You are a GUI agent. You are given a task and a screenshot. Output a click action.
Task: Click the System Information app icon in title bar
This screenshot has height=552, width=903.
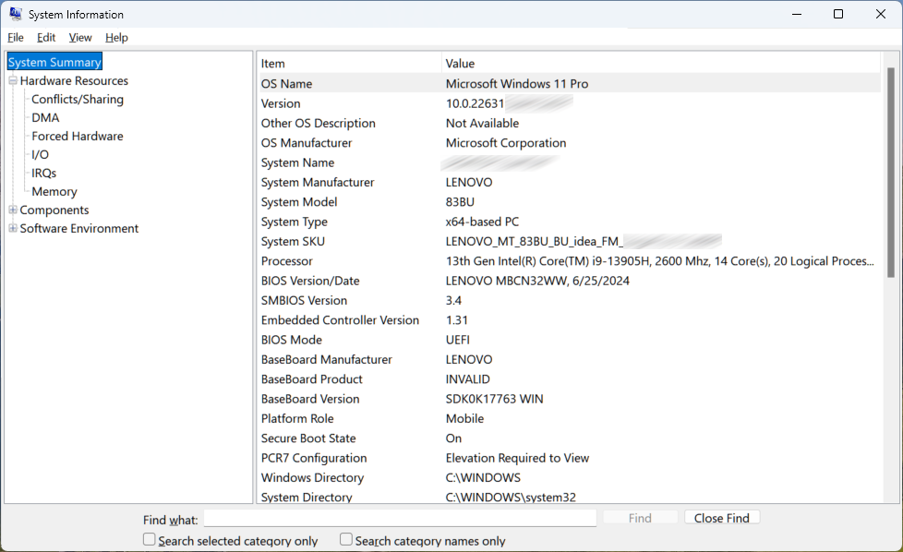[x=16, y=15]
